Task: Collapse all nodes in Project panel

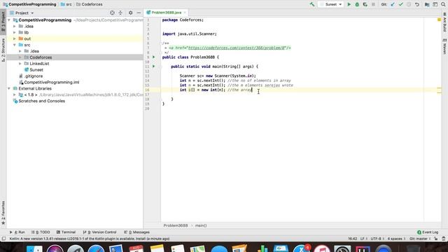Action: pyautogui.click(x=120, y=13)
